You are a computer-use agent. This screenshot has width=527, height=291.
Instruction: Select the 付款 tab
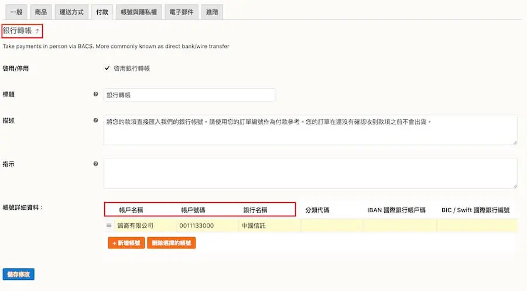pos(102,12)
